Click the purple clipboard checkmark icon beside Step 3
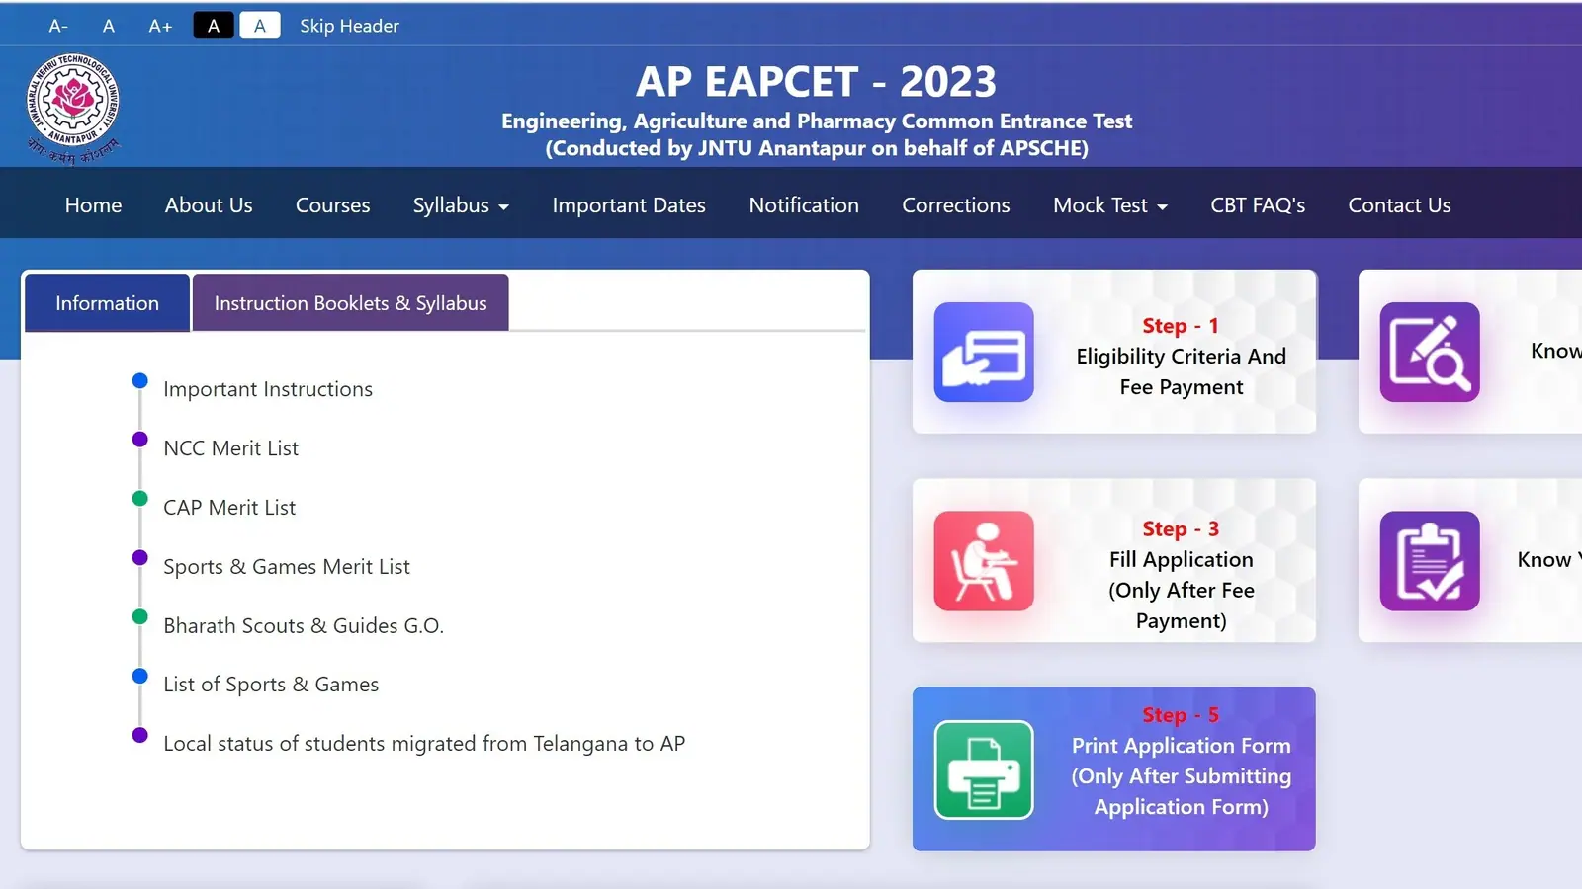The height and width of the screenshot is (889, 1582). [x=1430, y=560]
